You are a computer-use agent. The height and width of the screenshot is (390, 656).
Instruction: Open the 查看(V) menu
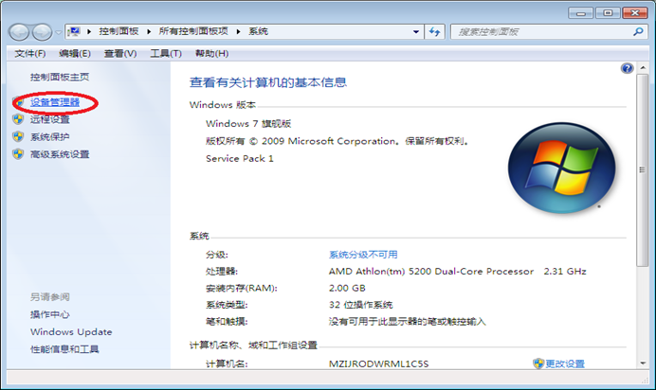pos(120,53)
